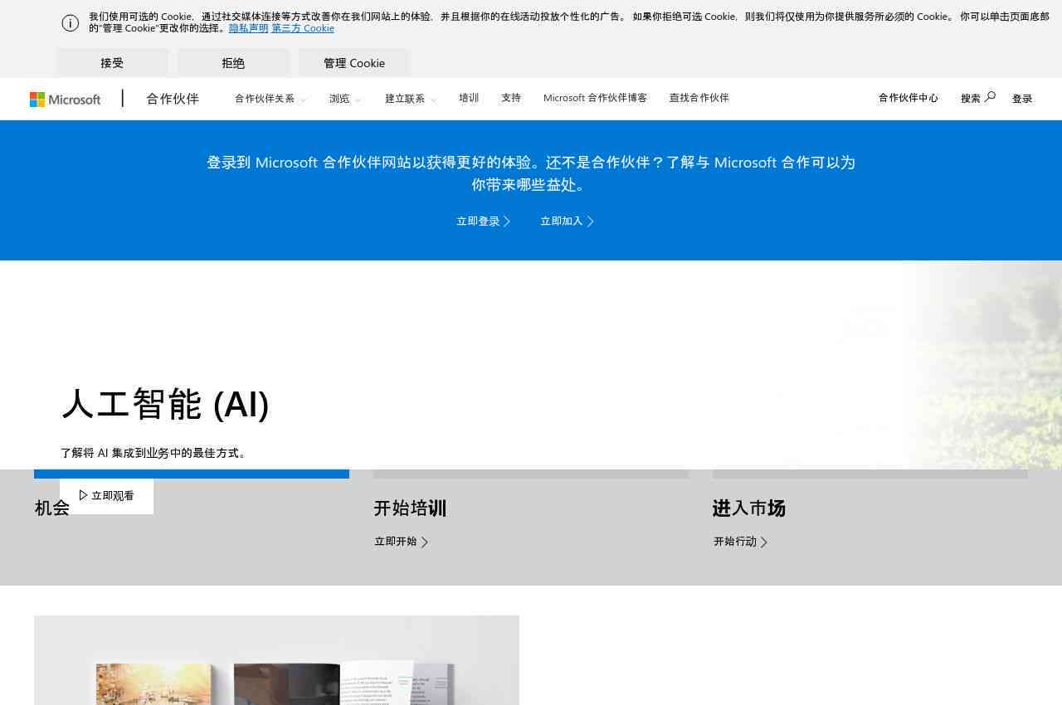Click the arrow after 立即开始
The width and height of the screenshot is (1062, 705).
pyautogui.click(x=424, y=542)
